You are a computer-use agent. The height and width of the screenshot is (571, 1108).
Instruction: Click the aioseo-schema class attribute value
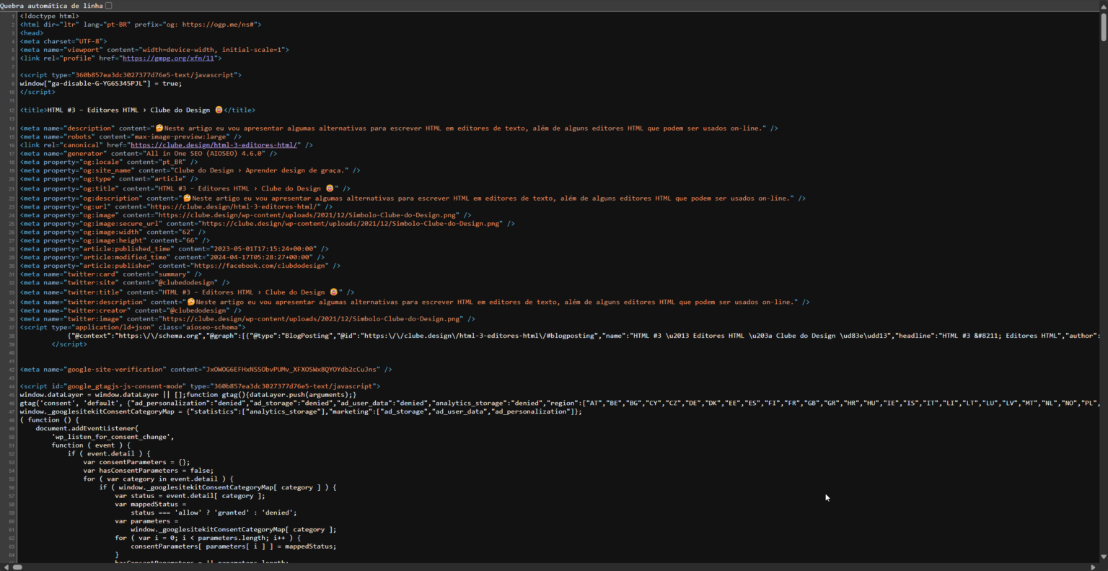click(x=216, y=327)
